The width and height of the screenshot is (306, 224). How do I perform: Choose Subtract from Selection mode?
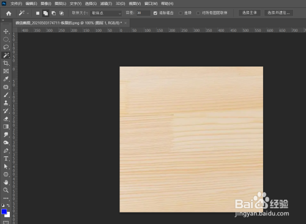(x=54, y=13)
